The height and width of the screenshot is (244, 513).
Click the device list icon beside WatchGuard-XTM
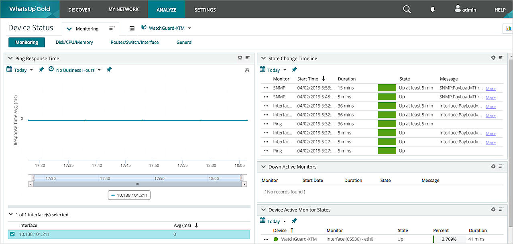tap(132, 28)
